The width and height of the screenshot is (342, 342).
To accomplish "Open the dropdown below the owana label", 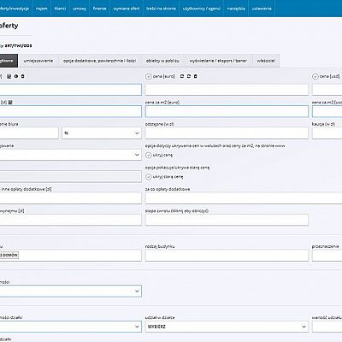I will tap(70, 155).
